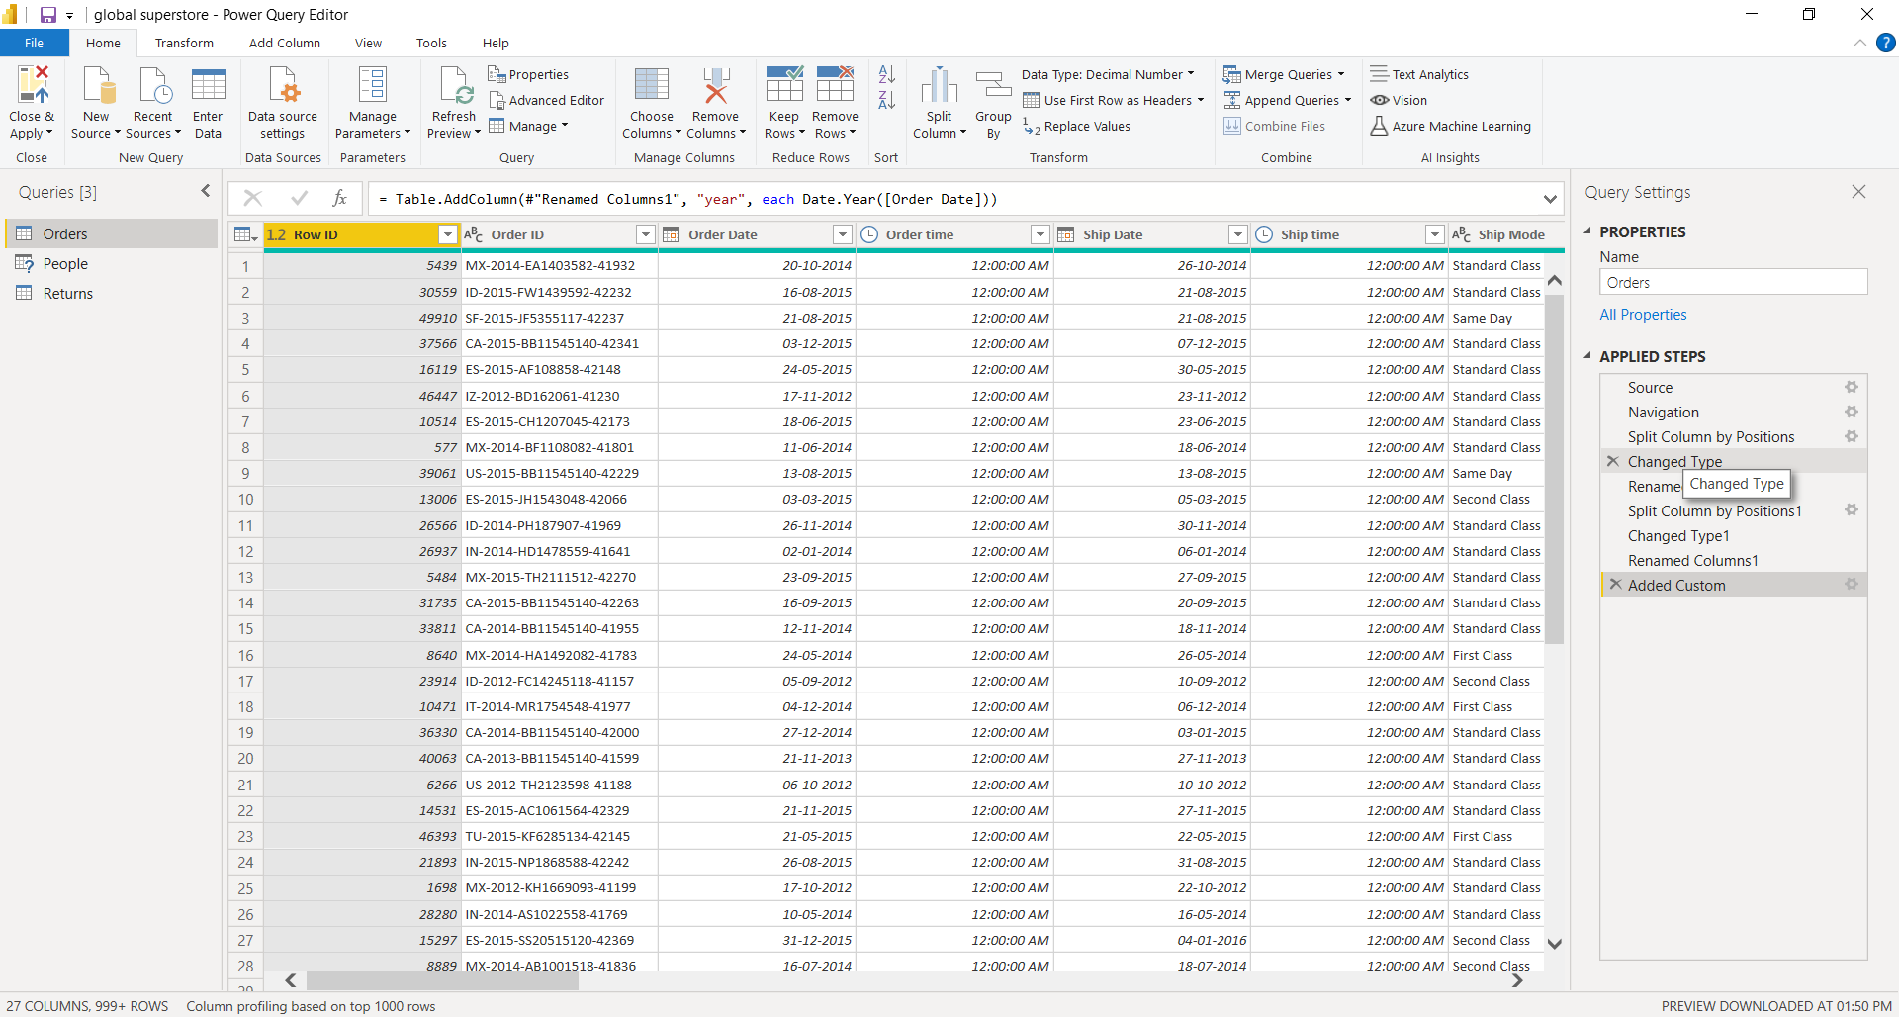This screenshot has width=1899, height=1017.
Task: Sort ascending using the A-Z icon
Action: coord(886,74)
